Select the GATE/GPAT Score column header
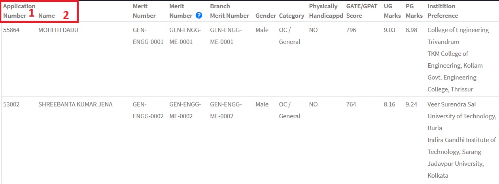The height and width of the screenshot is (184, 499). pos(361,11)
